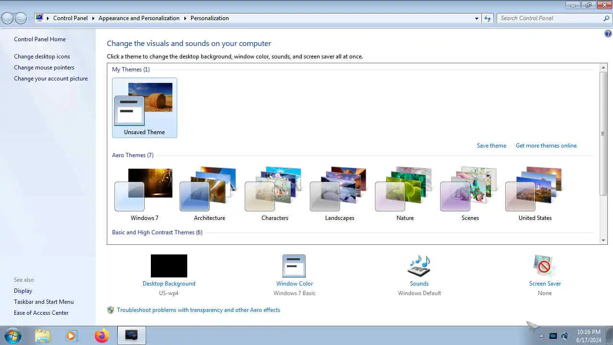The image size is (613, 345).
Task: Apply the United States theme
Action: click(535, 194)
